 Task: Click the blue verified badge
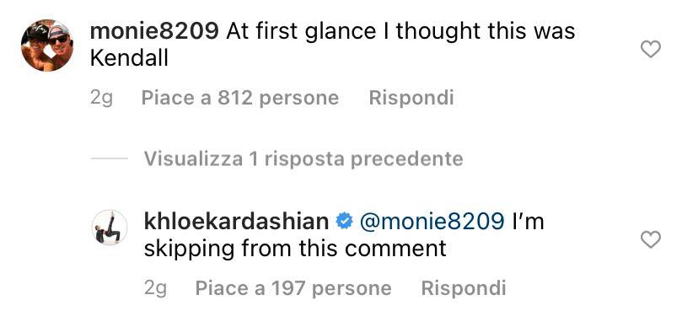pyautogui.click(x=344, y=221)
